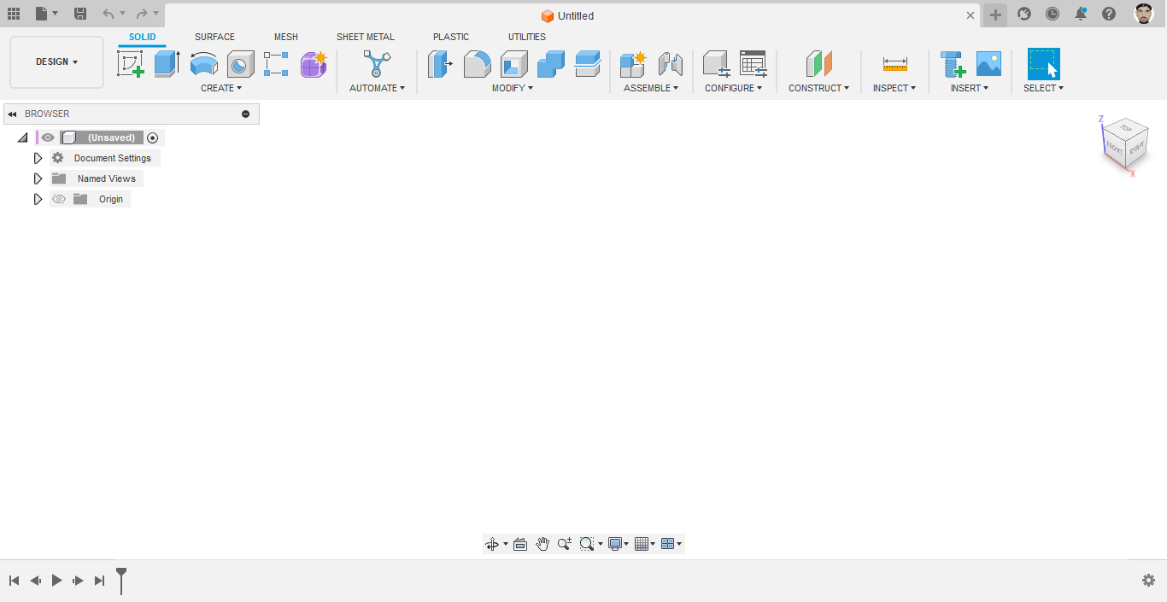Activate the Extrude tool
The height and width of the screenshot is (602, 1167).
(165, 64)
